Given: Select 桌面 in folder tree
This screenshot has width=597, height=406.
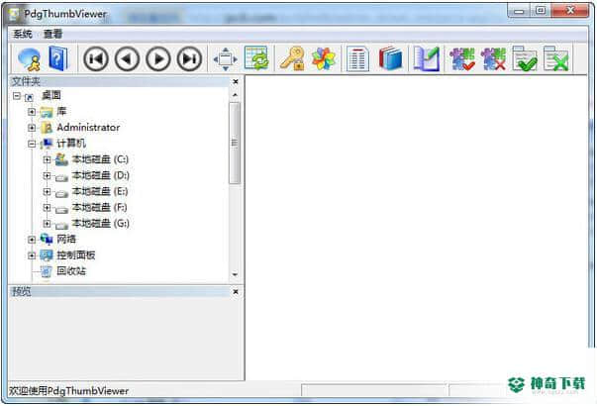Looking at the screenshot, I should click(51, 95).
